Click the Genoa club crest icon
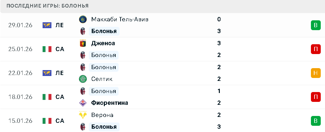The width and height of the screenshot is (325, 132). point(83,43)
